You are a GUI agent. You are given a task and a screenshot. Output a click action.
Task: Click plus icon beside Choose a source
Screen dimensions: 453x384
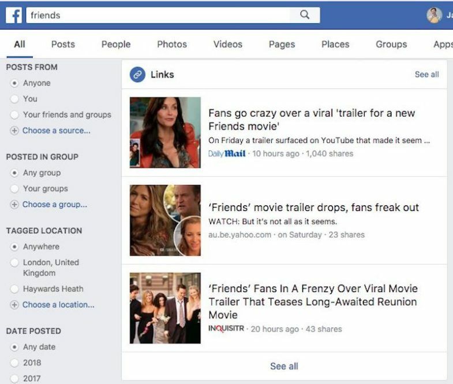[x=14, y=131]
